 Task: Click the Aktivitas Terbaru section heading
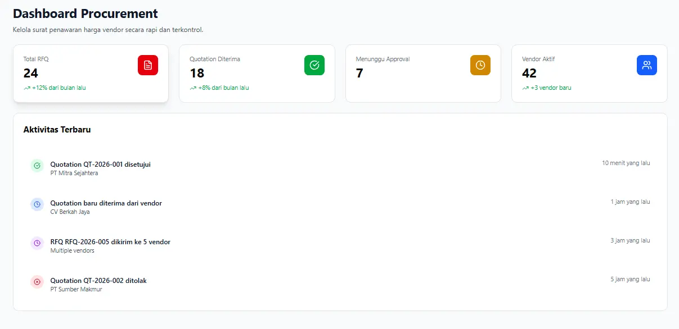coord(58,129)
